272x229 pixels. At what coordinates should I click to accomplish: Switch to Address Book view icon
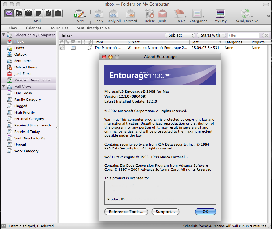(19, 13)
